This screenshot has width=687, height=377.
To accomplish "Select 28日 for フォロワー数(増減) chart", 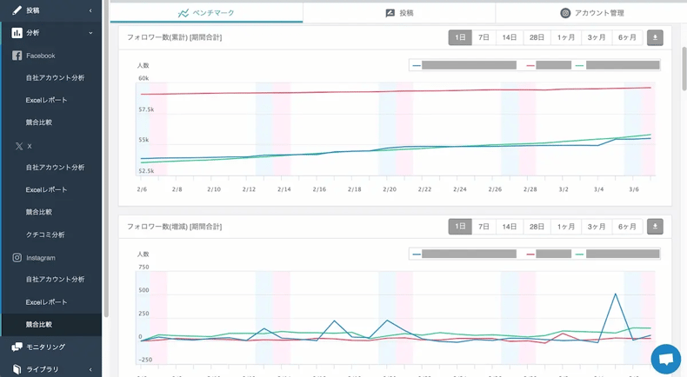I will 537,227.
